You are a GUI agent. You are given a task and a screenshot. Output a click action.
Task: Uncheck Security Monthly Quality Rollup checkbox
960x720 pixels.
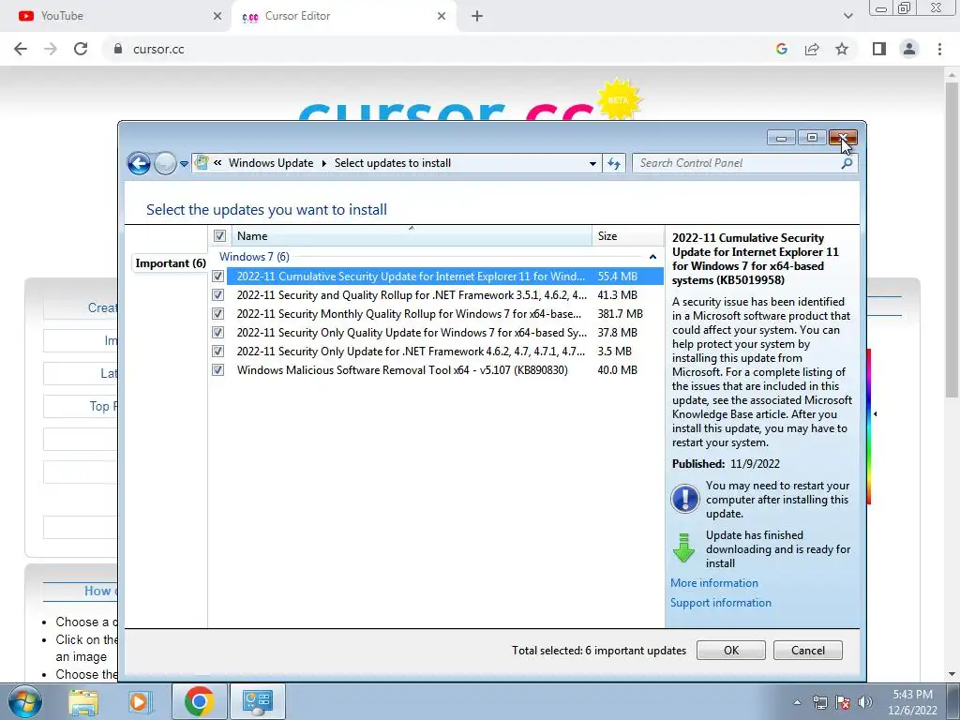point(217,313)
